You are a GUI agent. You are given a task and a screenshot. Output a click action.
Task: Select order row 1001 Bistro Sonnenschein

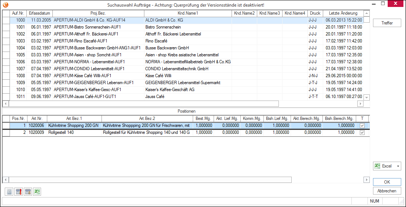click(x=187, y=27)
